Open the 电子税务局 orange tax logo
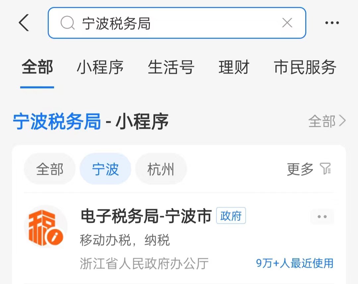 click(46, 226)
